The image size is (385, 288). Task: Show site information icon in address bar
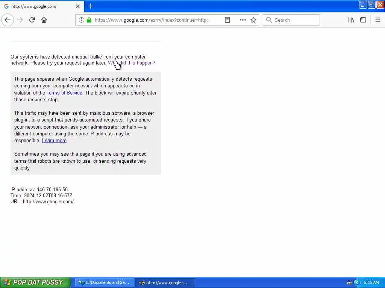[x=82, y=20]
